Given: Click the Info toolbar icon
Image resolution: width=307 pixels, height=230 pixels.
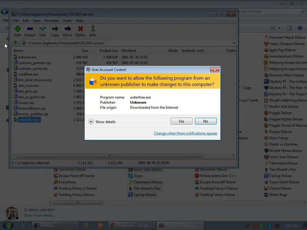Looking at the screenshot, I should 93,28.
